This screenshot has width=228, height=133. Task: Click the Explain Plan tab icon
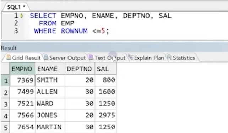130,57
